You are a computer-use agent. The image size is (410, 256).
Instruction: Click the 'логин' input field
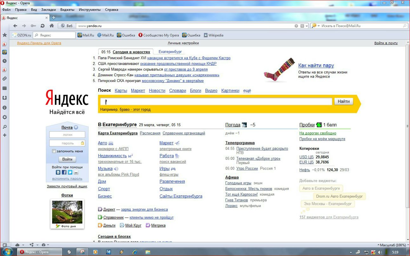[67, 135]
